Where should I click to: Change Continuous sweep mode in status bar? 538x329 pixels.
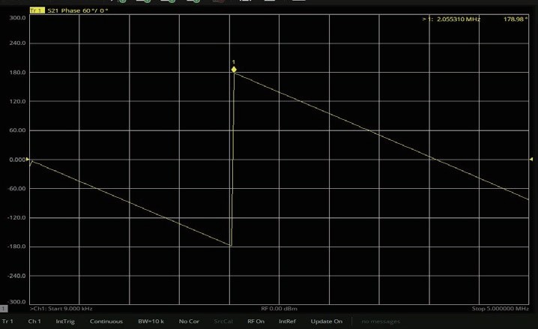tap(106, 322)
